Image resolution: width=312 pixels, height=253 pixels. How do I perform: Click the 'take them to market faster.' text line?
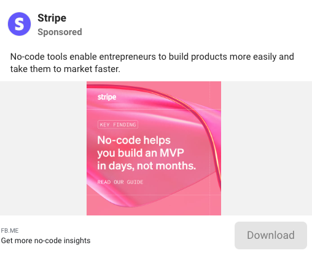pos(65,69)
